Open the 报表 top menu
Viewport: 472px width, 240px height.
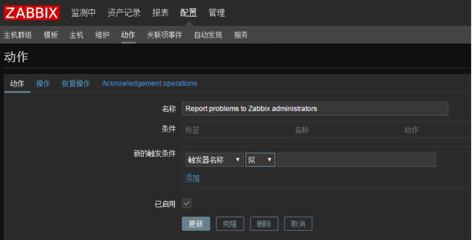(x=160, y=13)
